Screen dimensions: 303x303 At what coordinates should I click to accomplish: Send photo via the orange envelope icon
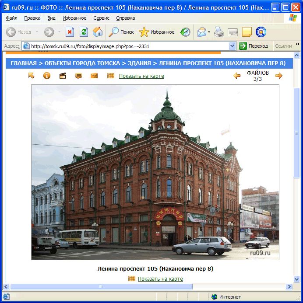[x=94, y=76]
